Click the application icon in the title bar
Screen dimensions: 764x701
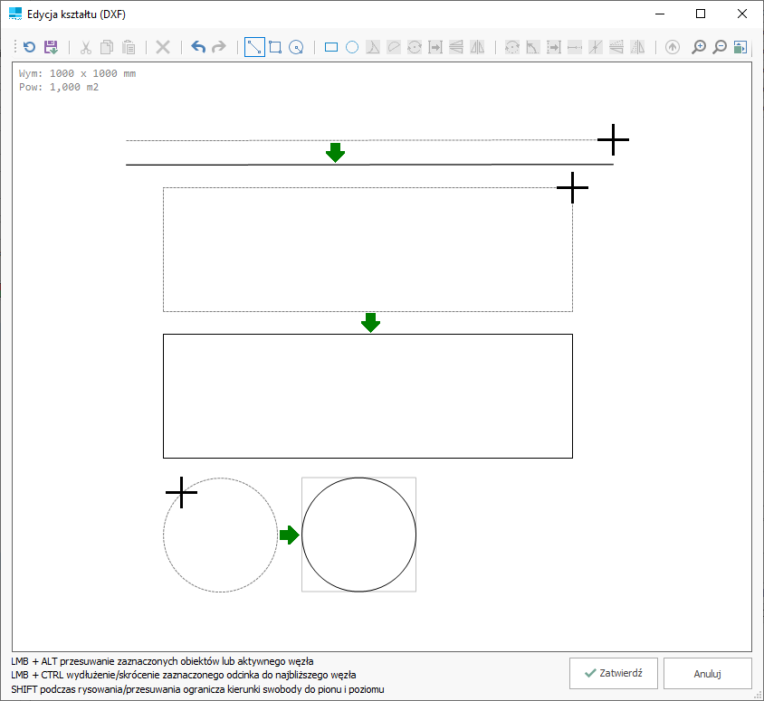pyautogui.click(x=15, y=14)
